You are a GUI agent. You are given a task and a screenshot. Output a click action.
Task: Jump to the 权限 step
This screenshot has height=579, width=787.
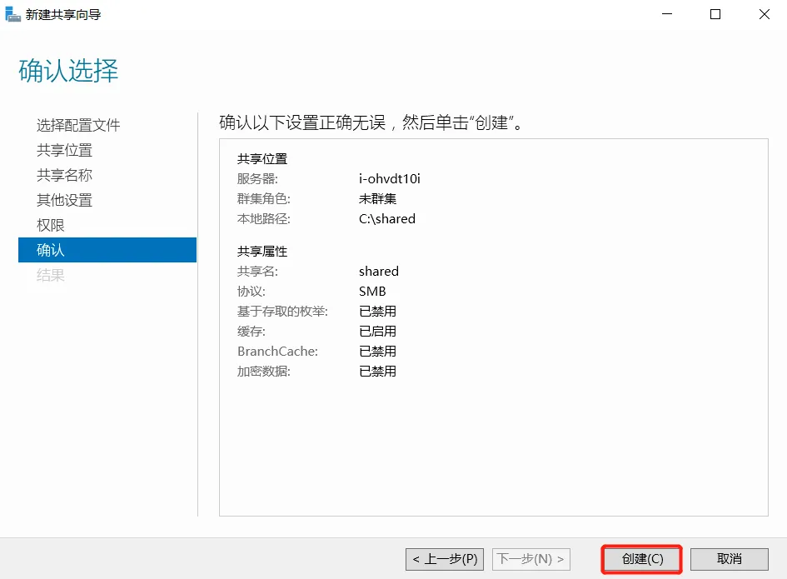pos(51,225)
